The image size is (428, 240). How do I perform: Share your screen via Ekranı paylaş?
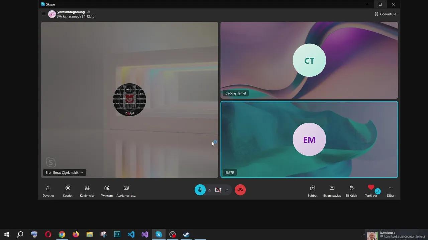[x=332, y=190]
